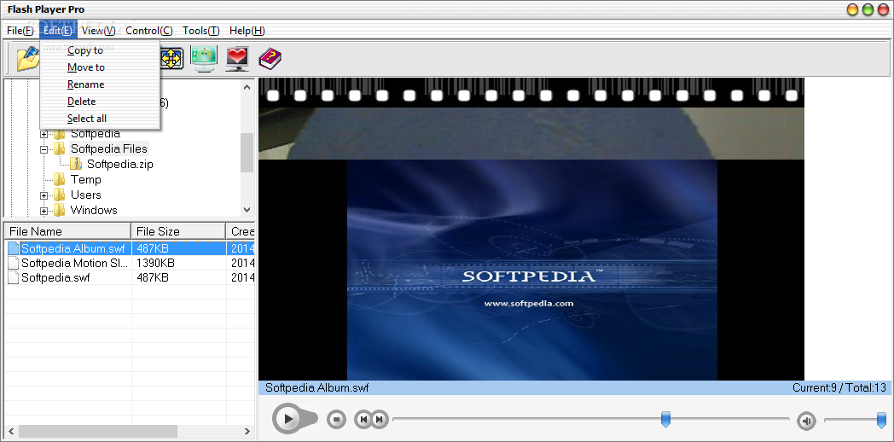Viewport: 894px width, 442px height.
Task: Click the folder icon next to Windows
Action: pyautogui.click(x=60, y=211)
